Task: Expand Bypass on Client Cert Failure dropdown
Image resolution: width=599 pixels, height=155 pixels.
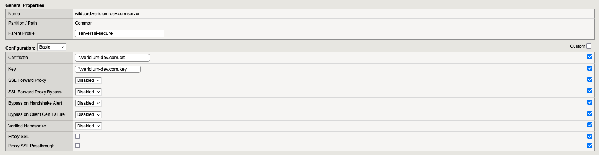Action: coord(88,114)
